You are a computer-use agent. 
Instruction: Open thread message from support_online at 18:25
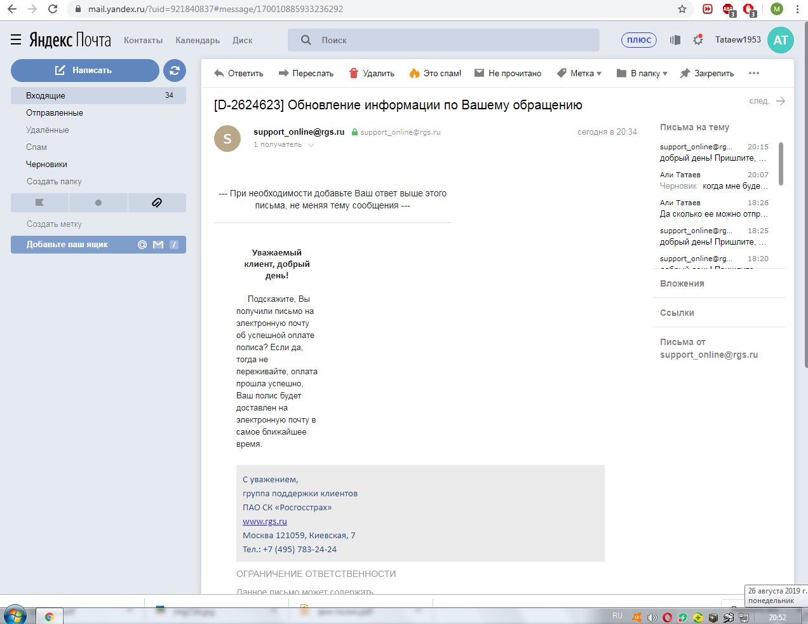[714, 236]
